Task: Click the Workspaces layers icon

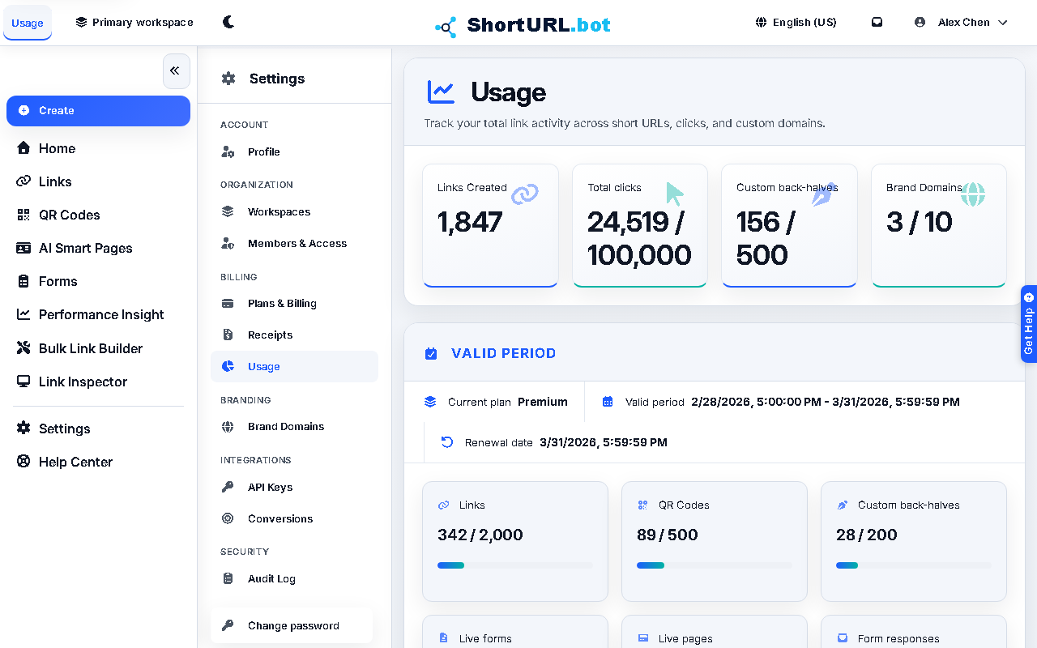Action: [228, 212]
